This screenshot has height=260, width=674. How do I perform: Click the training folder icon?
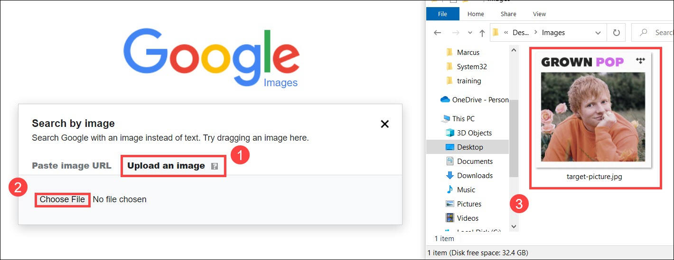(x=449, y=81)
